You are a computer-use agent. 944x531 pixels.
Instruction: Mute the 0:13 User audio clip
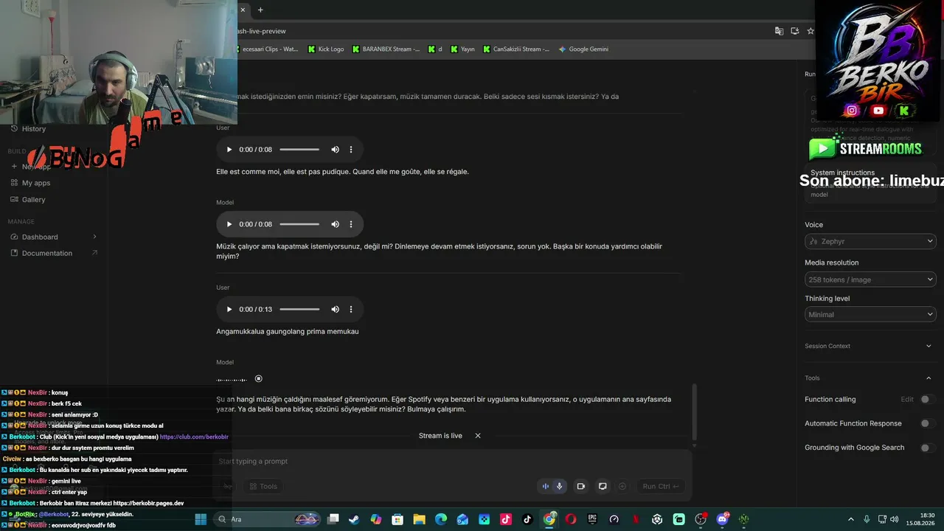click(335, 309)
